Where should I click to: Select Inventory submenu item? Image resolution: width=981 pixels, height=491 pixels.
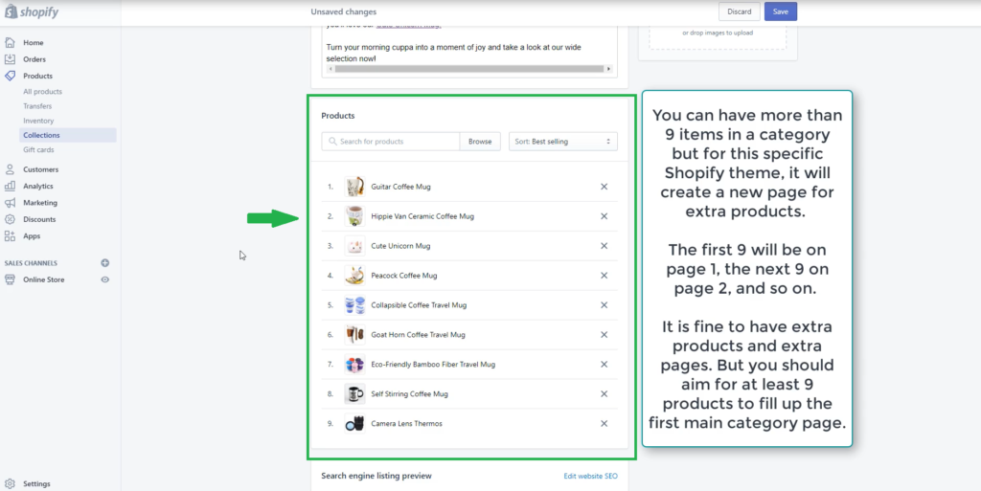tap(38, 121)
